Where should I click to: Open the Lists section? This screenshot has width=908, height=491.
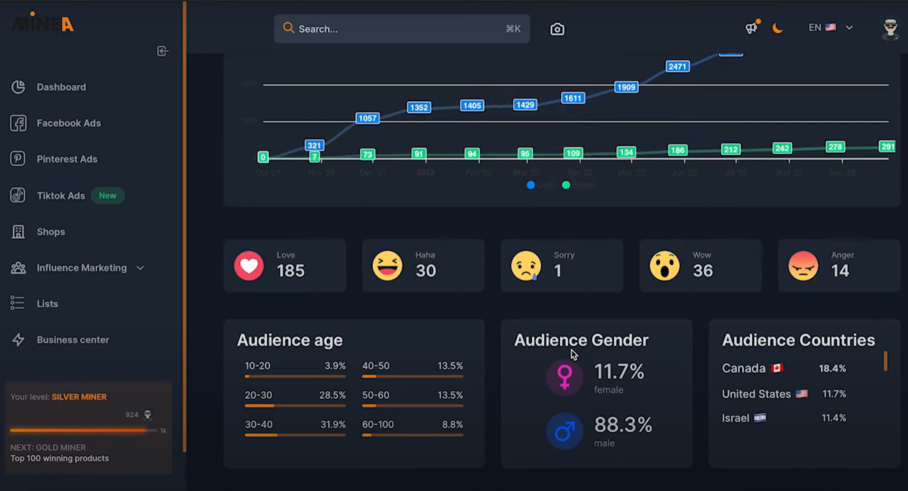tap(47, 303)
